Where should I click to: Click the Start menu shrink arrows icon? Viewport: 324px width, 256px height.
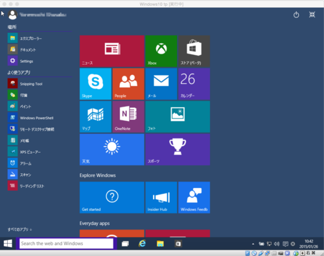[312, 15]
